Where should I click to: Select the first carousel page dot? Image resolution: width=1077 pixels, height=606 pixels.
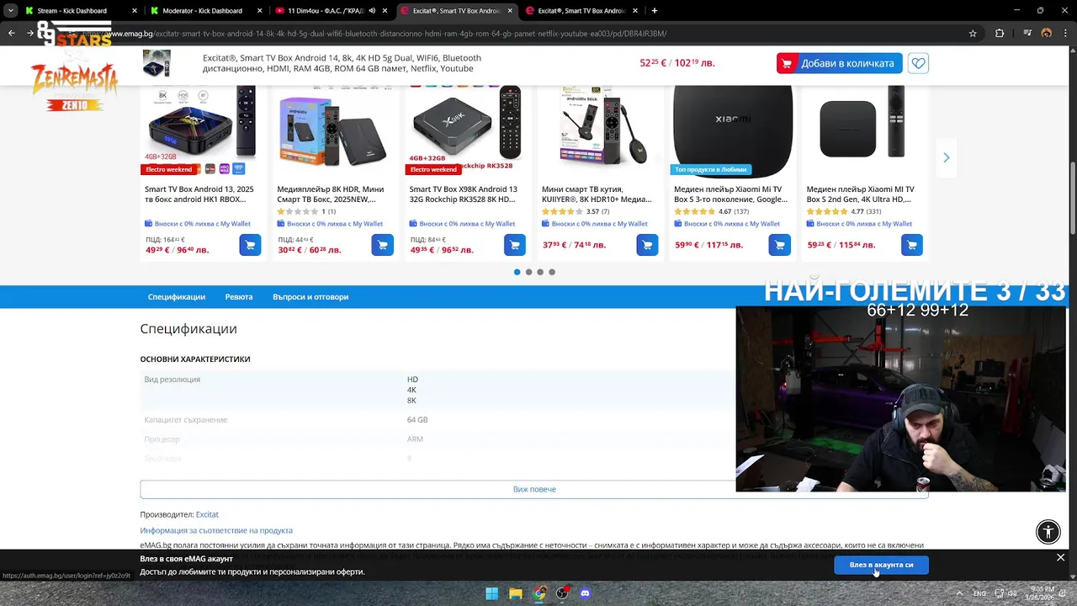point(517,272)
